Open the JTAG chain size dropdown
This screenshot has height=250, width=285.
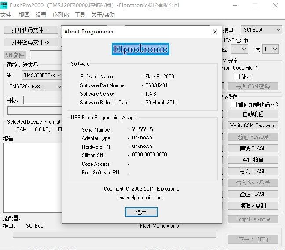(x=270, y=49)
